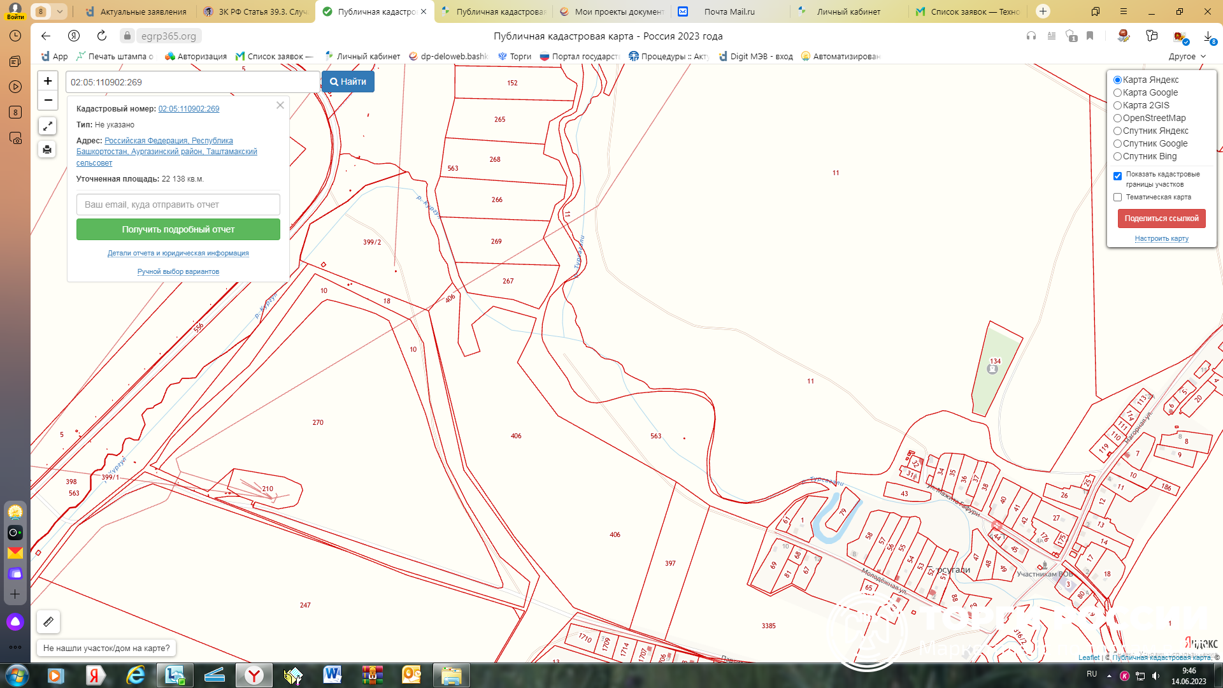Click the green Получить подробный отчет button
The width and height of the screenshot is (1223, 688).
pyautogui.click(x=178, y=229)
